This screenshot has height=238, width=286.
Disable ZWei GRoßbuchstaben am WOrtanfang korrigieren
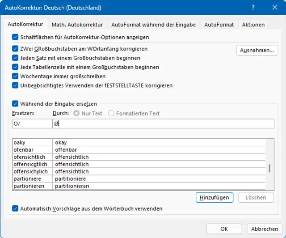(x=16, y=49)
